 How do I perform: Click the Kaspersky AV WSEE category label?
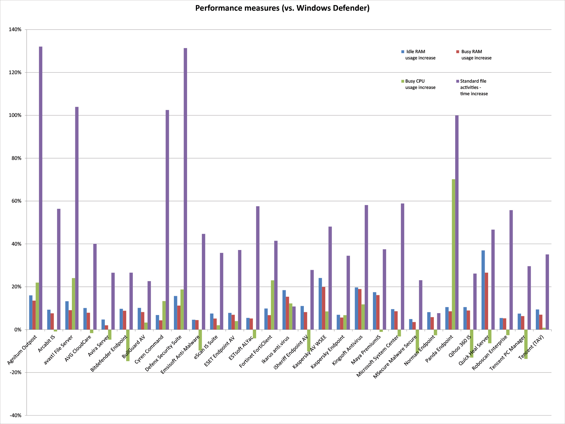click(309, 352)
